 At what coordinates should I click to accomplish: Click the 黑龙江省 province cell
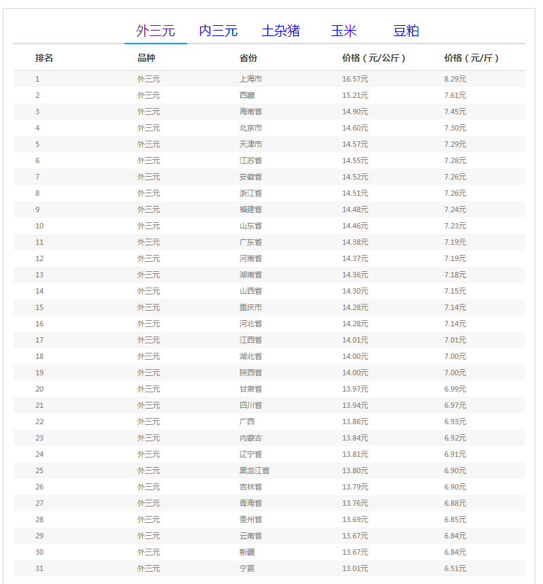tap(254, 470)
